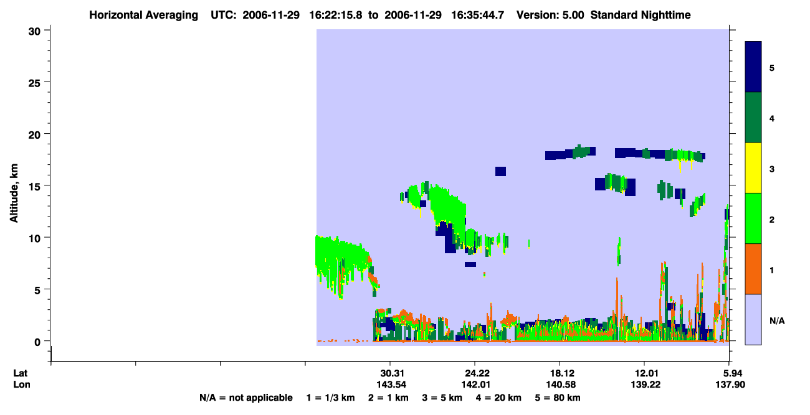Click the lavender N/A color swatch

pos(753,319)
